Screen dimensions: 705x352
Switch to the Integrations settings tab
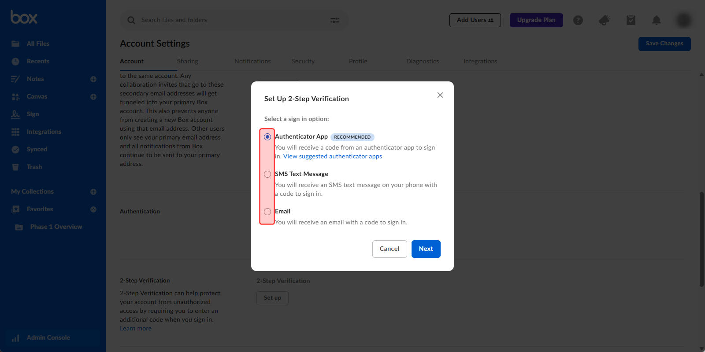click(480, 61)
